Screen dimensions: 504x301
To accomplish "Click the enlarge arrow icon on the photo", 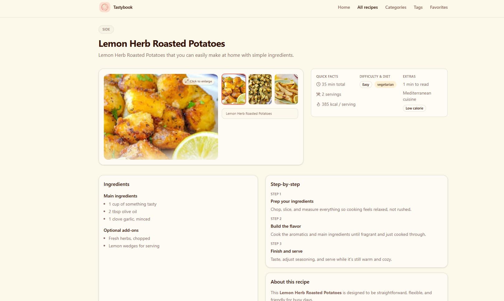I will pos(187,81).
